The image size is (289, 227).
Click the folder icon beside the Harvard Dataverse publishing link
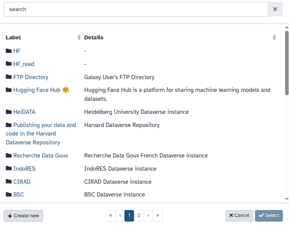tap(8, 125)
